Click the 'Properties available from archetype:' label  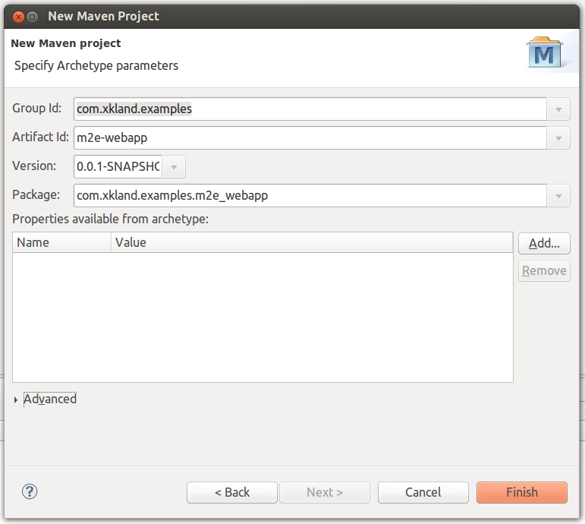pos(111,219)
